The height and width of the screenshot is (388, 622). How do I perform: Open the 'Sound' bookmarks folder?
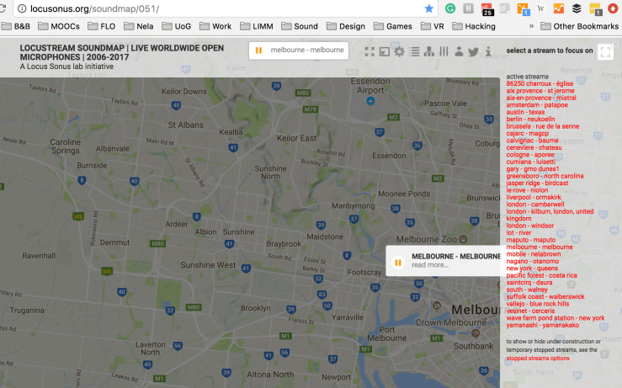pos(299,26)
